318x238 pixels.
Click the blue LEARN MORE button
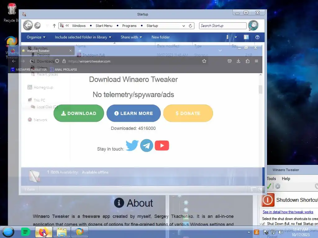134,113
